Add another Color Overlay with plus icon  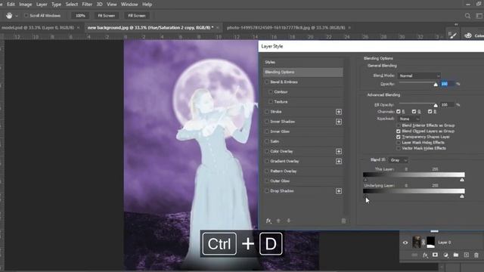click(339, 151)
